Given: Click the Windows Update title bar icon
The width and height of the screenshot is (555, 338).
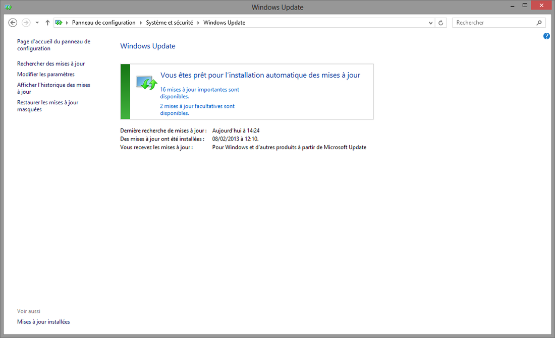Looking at the screenshot, I should (8, 7).
